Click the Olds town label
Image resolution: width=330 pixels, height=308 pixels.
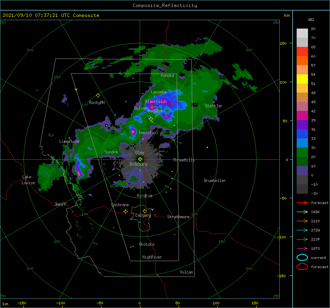[x=140, y=153]
